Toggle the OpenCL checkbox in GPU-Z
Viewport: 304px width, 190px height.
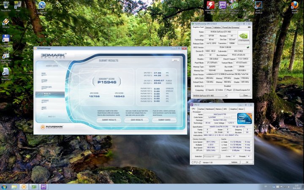click(x=206, y=90)
